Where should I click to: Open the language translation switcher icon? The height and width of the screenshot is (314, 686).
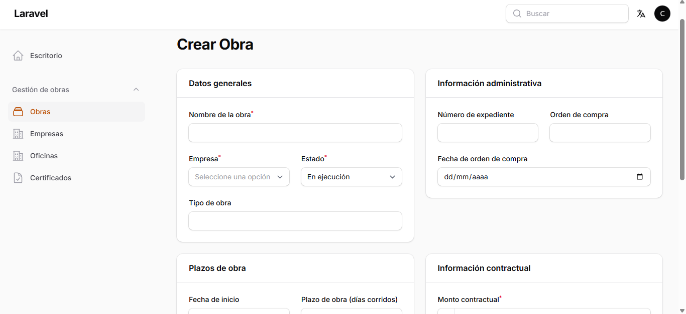(641, 14)
